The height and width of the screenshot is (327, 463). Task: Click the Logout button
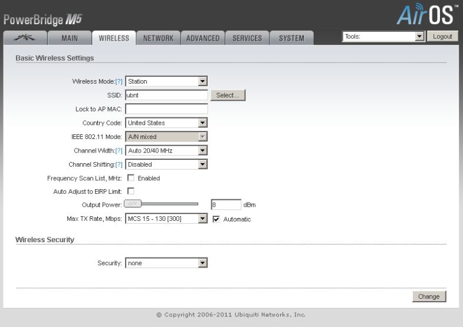[x=442, y=37]
